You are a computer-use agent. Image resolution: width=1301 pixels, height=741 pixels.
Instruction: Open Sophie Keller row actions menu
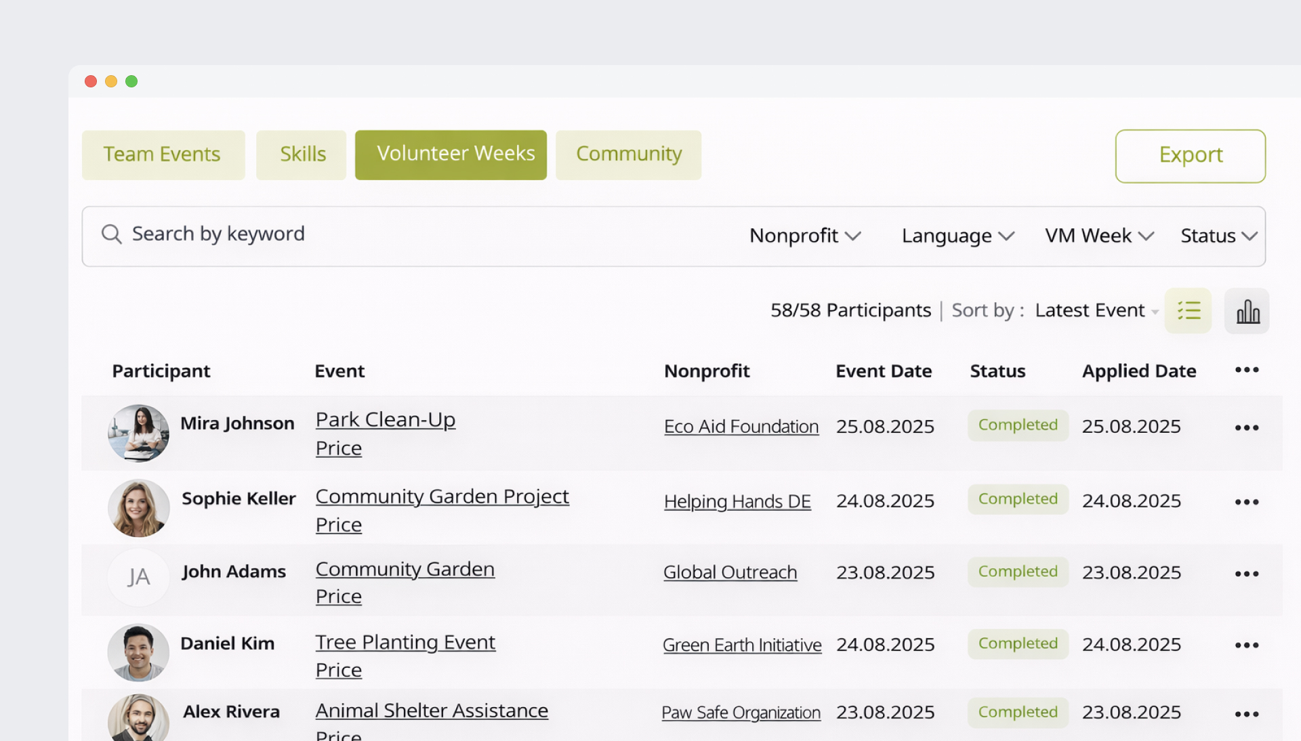pos(1246,502)
